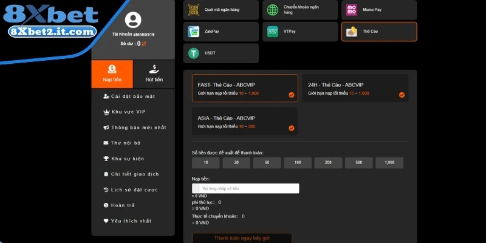Screen dimensions: 486x243
Task: Click the VTPay logo icon
Action: pos(273,32)
